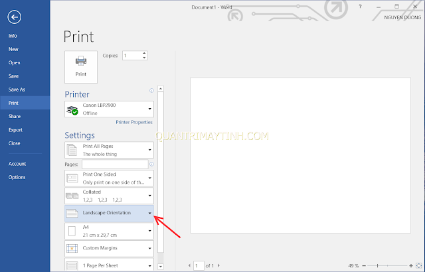425x272 pixels.
Task: Click the large Print button
Action: point(81,67)
